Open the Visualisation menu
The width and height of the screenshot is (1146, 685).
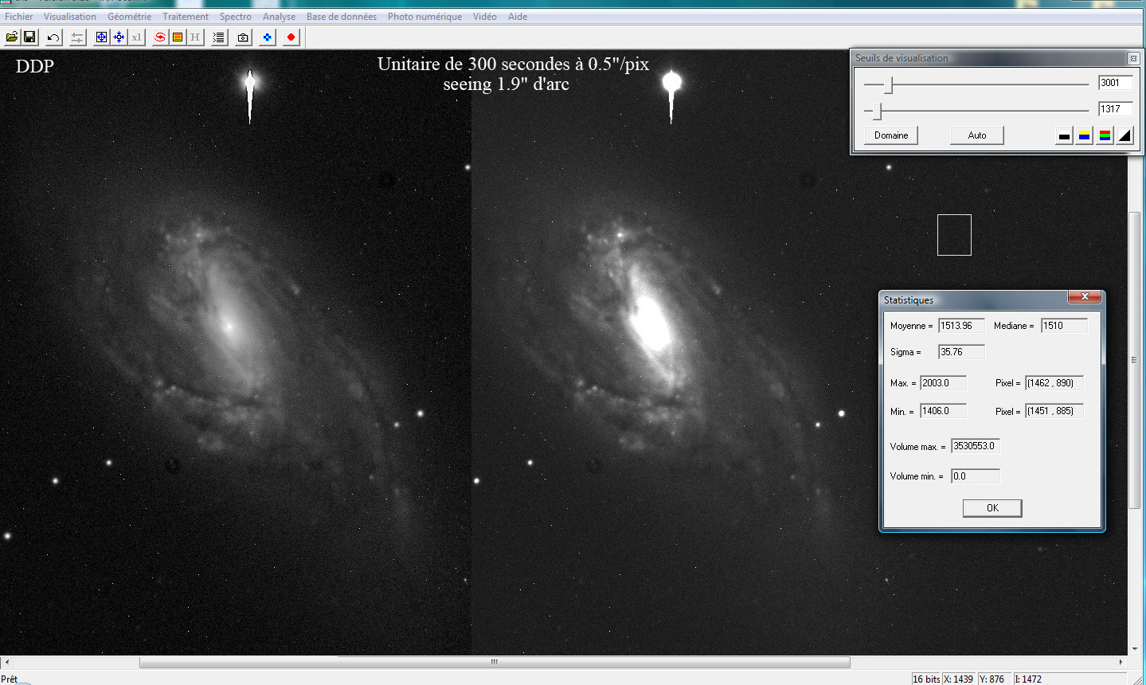(70, 17)
